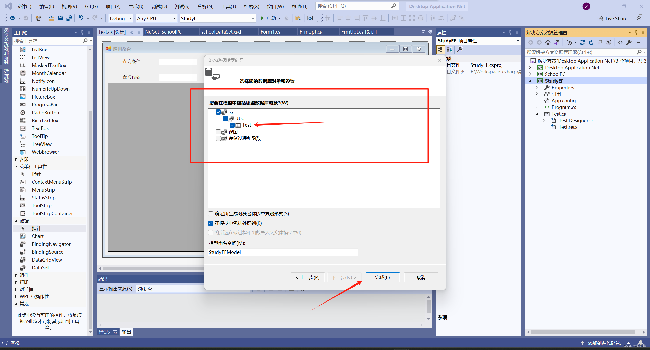Viewport: 650px width, 350px height.
Task: Click the 取消 cancel button
Action: point(421,277)
